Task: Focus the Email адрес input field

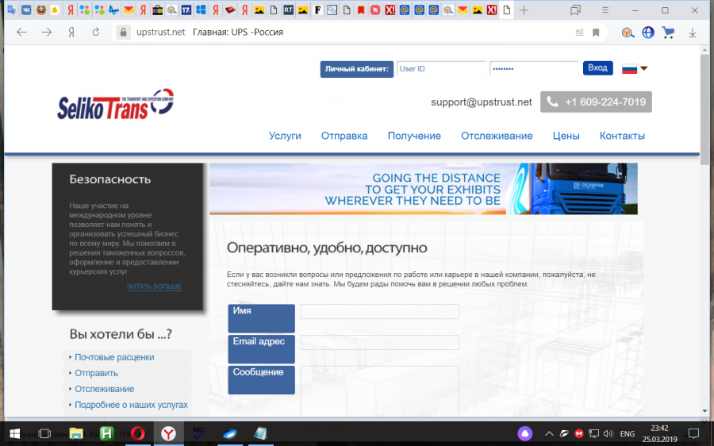Action: coord(379,342)
